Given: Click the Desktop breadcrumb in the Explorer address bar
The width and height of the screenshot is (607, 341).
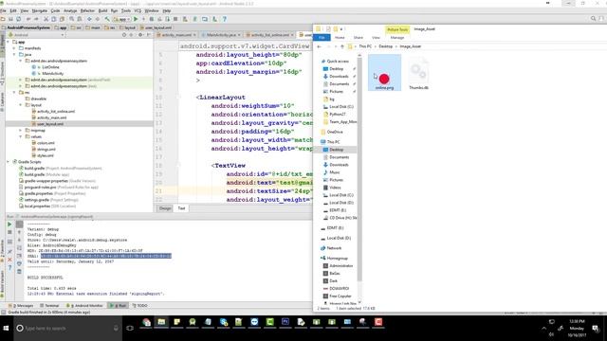Looking at the screenshot, I should pos(386,46).
